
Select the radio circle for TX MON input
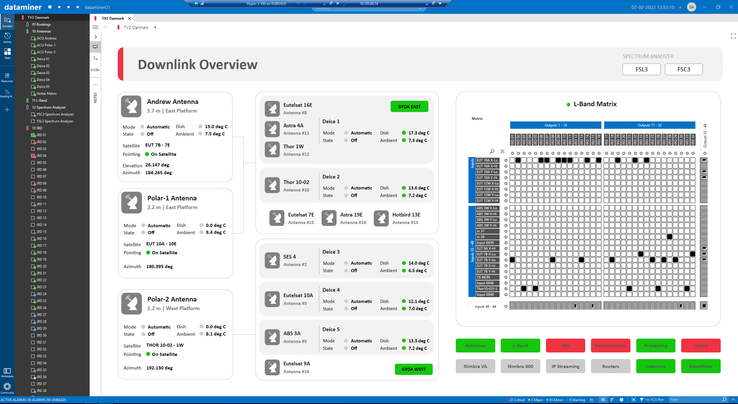point(506,277)
